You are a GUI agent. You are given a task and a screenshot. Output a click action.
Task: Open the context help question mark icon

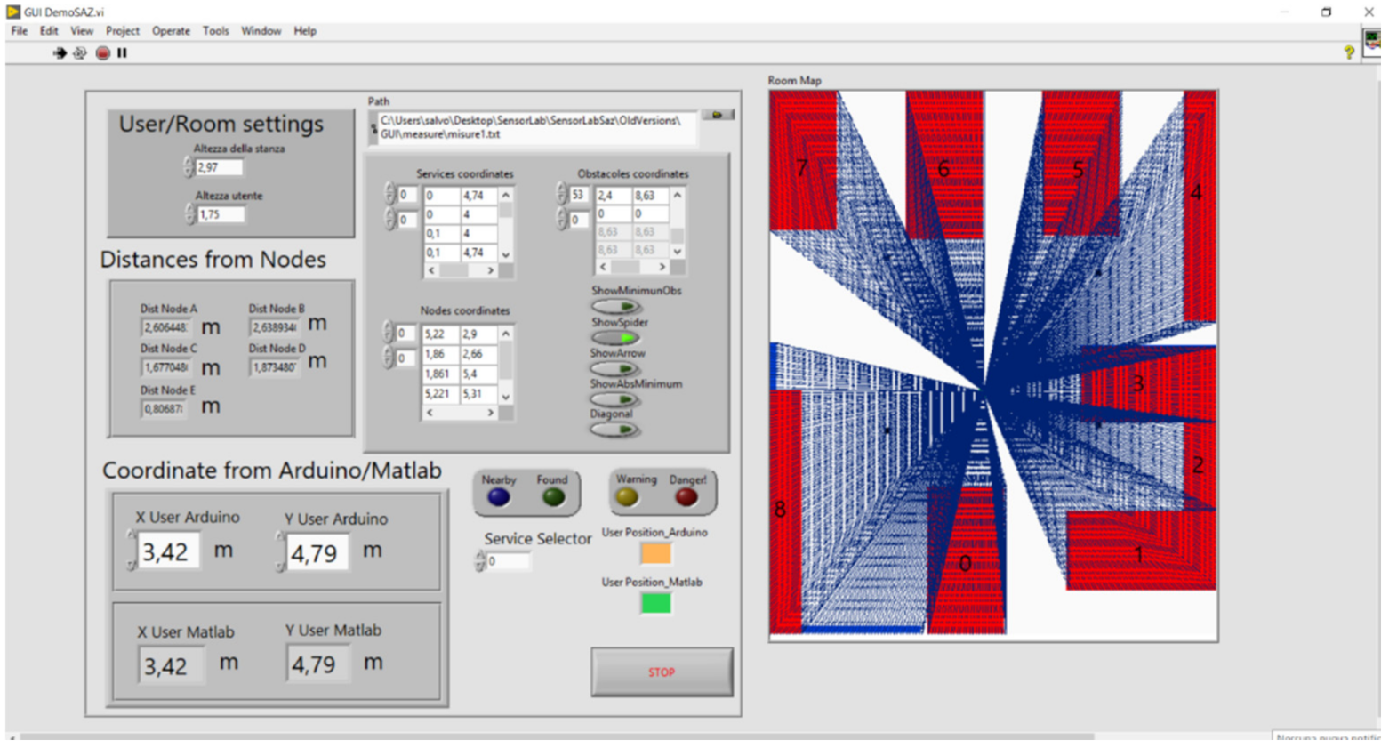tap(1348, 53)
